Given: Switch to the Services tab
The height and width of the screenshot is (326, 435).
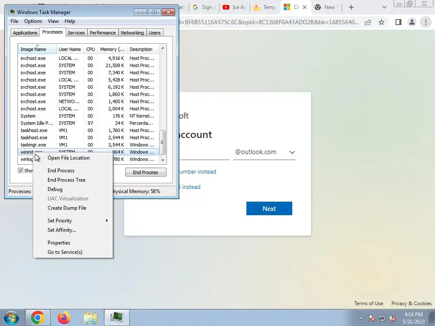Looking at the screenshot, I should tap(76, 33).
